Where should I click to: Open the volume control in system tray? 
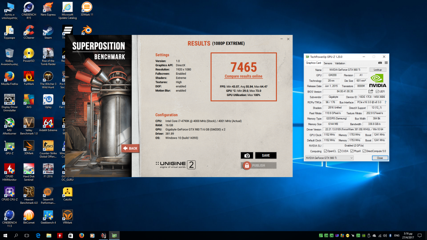pos(385,235)
